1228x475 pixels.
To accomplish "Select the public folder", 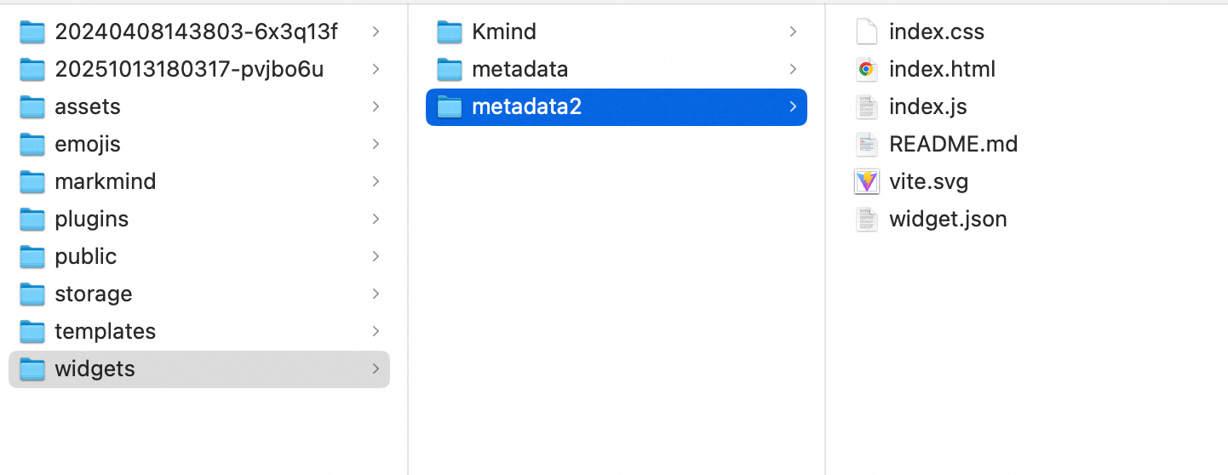I will tap(85, 257).
